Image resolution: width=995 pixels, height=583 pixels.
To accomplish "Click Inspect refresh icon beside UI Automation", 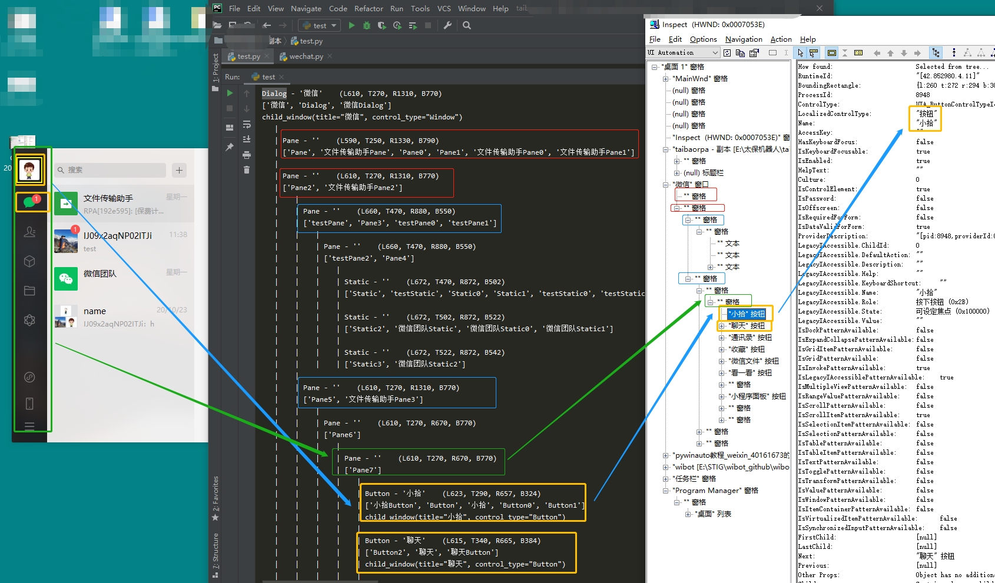I will [x=727, y=52].
